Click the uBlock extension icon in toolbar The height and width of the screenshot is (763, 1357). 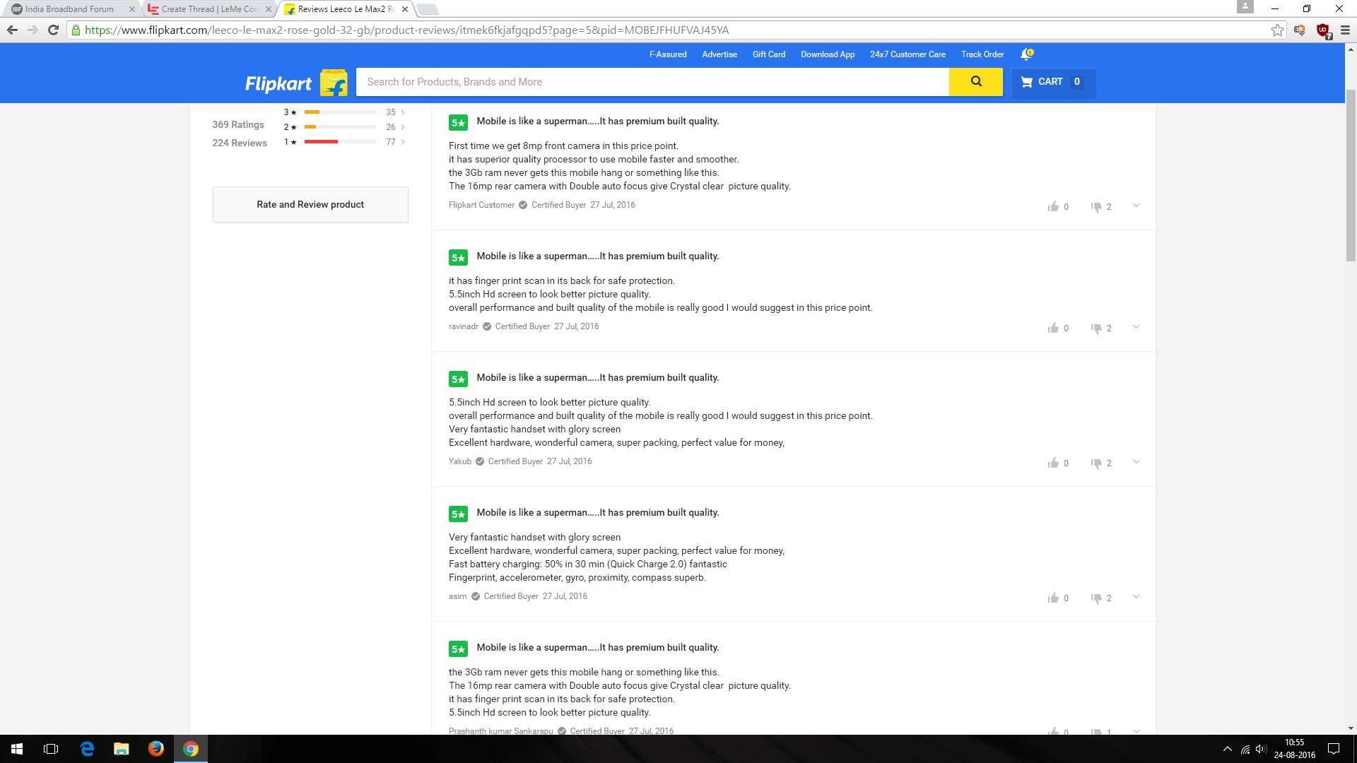pos(1323,30)
